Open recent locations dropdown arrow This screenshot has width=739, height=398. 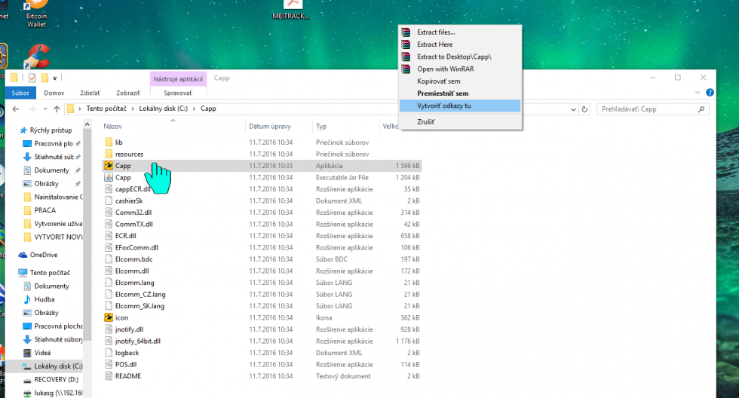click(x=44, y=109)
